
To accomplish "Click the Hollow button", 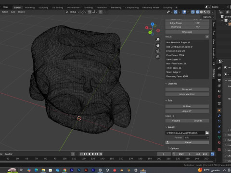I will pos(187,106).
